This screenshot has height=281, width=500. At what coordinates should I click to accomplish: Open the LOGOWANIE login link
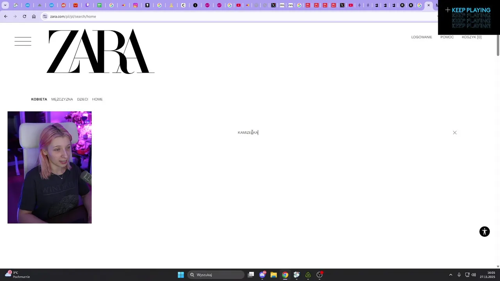(x=421, y=37)
